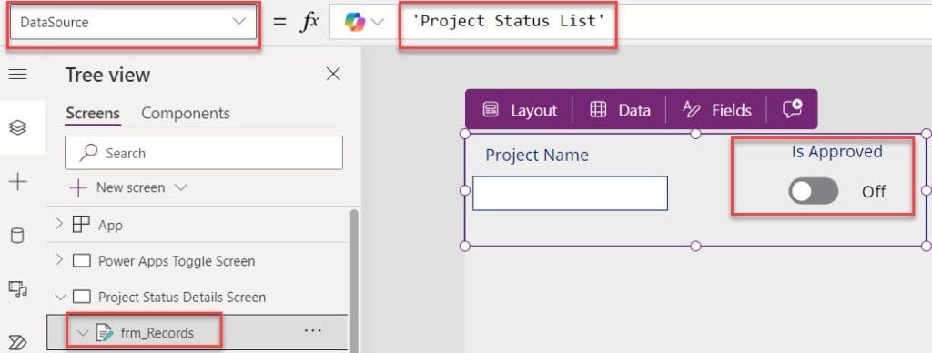The width and height of the screenshot is (932, 353).
Task: Click the Project Name label
Action: coord(537,155)
